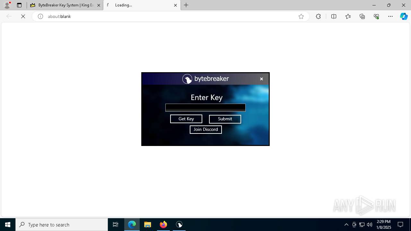Close the Loading tab
Viewport: 411px width, 231px height.
(x=175, y=5)
